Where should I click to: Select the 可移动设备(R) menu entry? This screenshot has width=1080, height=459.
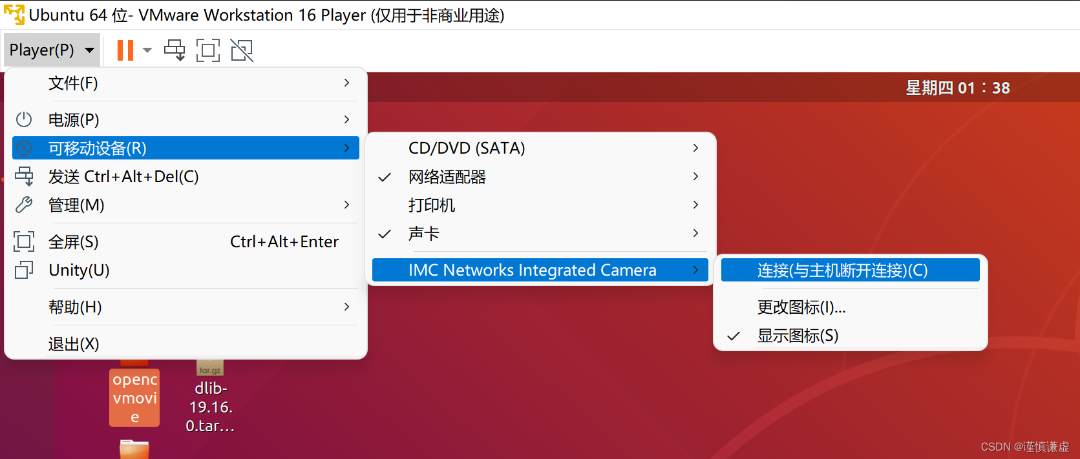185,148
